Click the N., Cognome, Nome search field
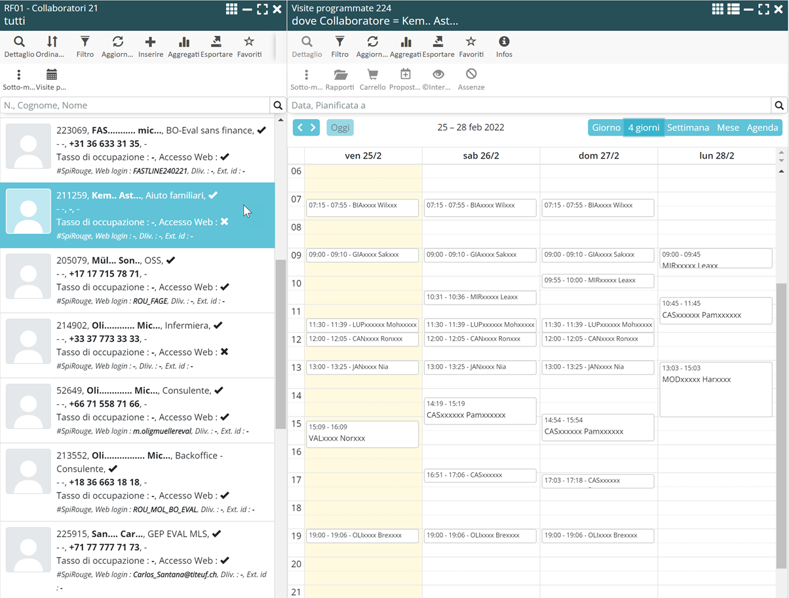 pyautogui.click(x=135, y=105)
